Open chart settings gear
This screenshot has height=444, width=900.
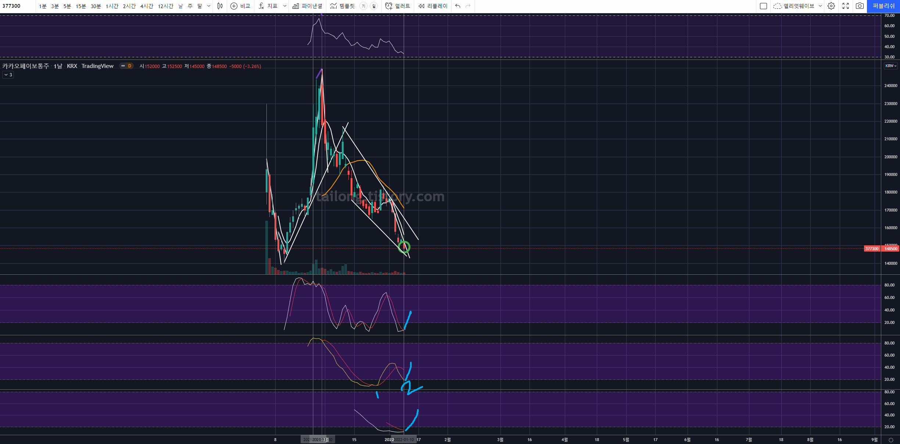(831, 6)
